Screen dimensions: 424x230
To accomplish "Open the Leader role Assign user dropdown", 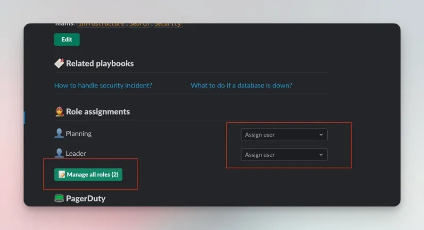I will click(x=284, y=154).
